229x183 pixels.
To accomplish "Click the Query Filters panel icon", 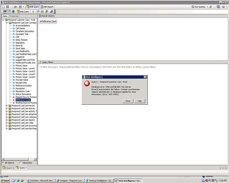I will [x=40, y=62].
